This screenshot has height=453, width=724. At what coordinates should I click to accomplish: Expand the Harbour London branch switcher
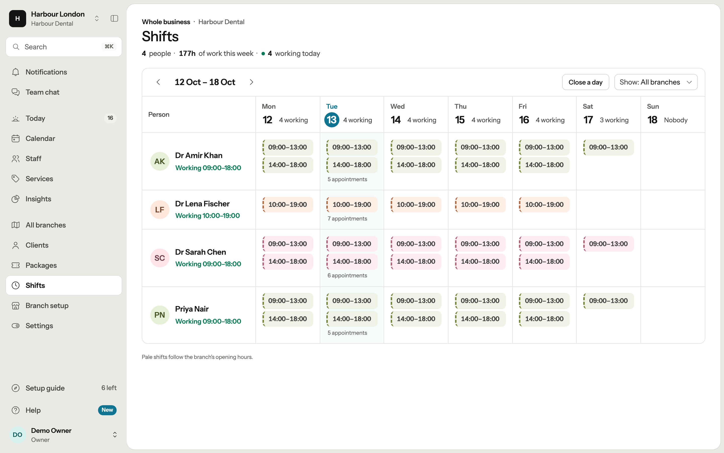(x=97, y=19)
